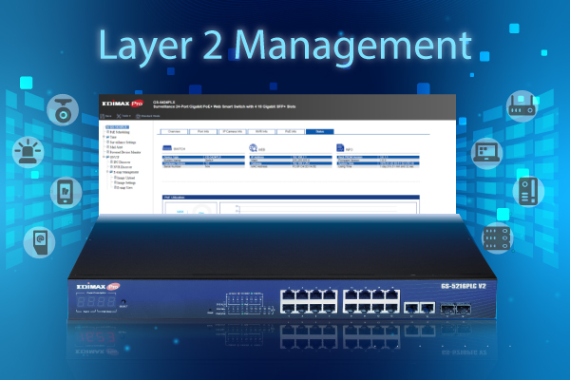Open Mail Alert in the sidebar tree

[x=116, y=147]
